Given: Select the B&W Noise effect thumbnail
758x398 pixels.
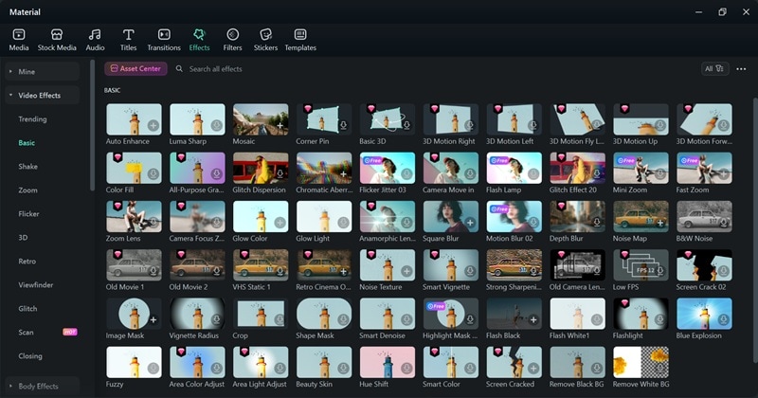Looking at the screenshot, I should pos(704,216).
